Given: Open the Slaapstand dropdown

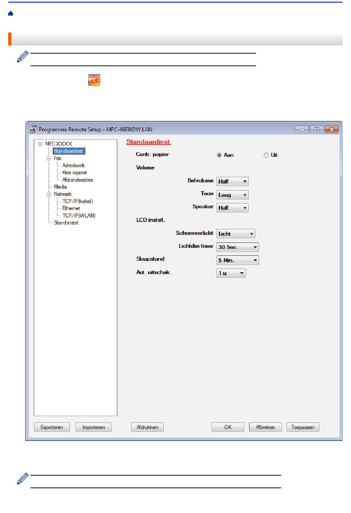Looking at the screenshot, I should 238,260.
